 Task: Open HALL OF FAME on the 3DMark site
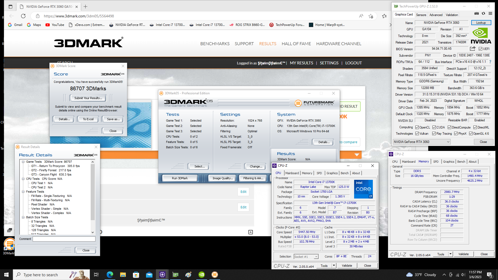[x=296, y=44]
